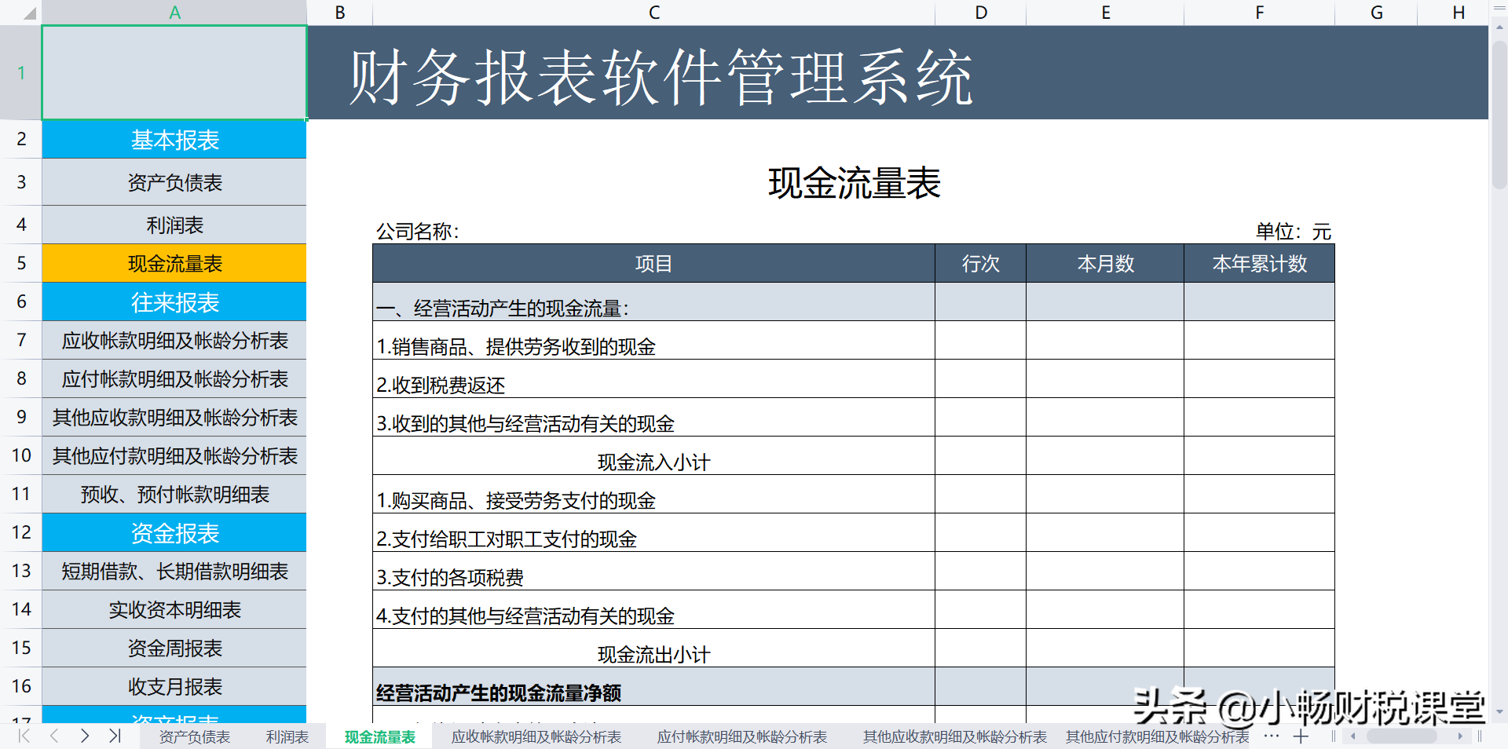Open the hidden sheets list via the ellipsis
1508x749 pixels.
tap(1271, 736)
